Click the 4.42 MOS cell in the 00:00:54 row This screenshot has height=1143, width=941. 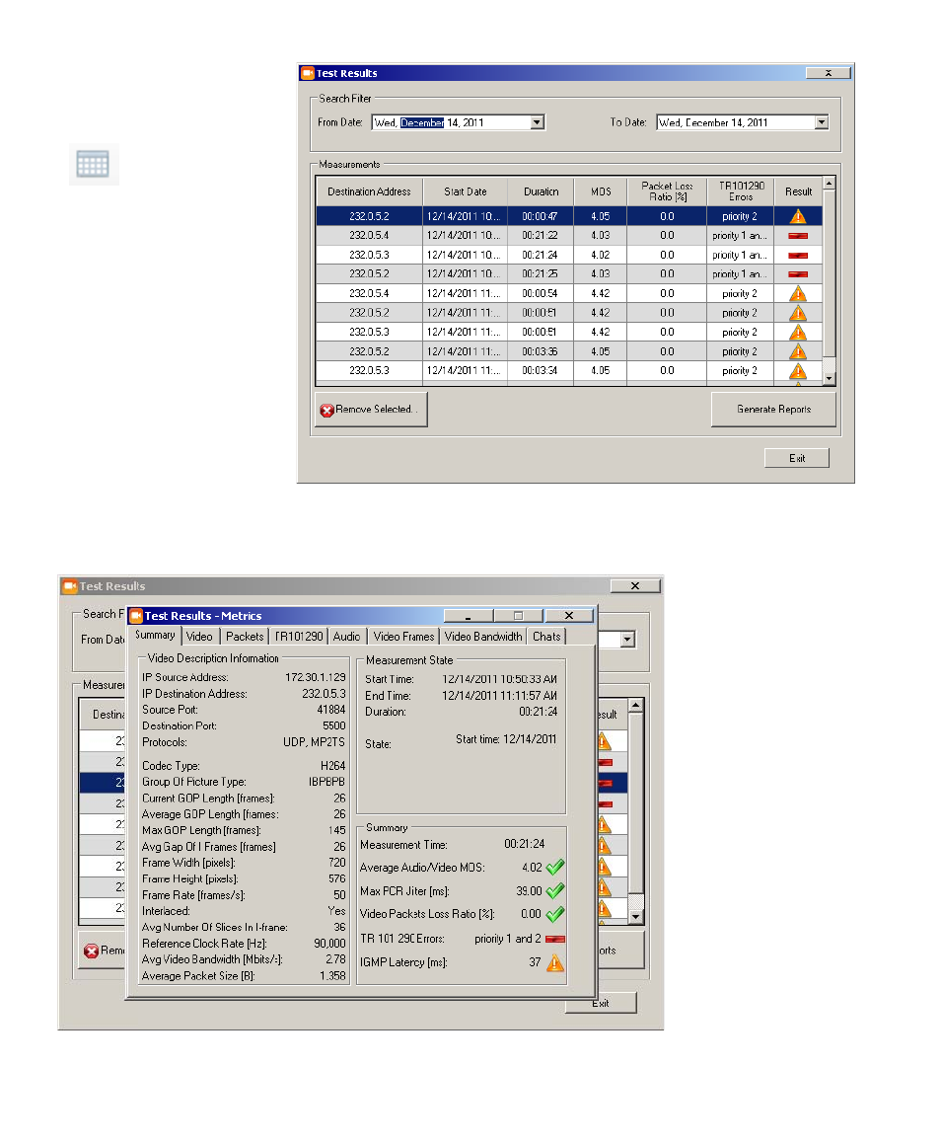click(x=601, y=294)
